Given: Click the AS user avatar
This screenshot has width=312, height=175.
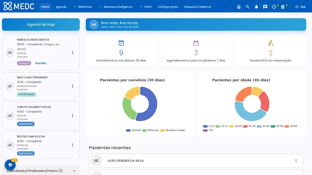Looking at the screenshot, I should coord(94,25).
